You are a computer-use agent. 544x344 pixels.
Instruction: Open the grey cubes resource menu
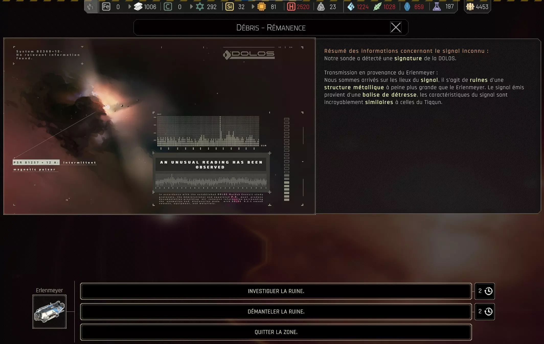tap(91, 7)
